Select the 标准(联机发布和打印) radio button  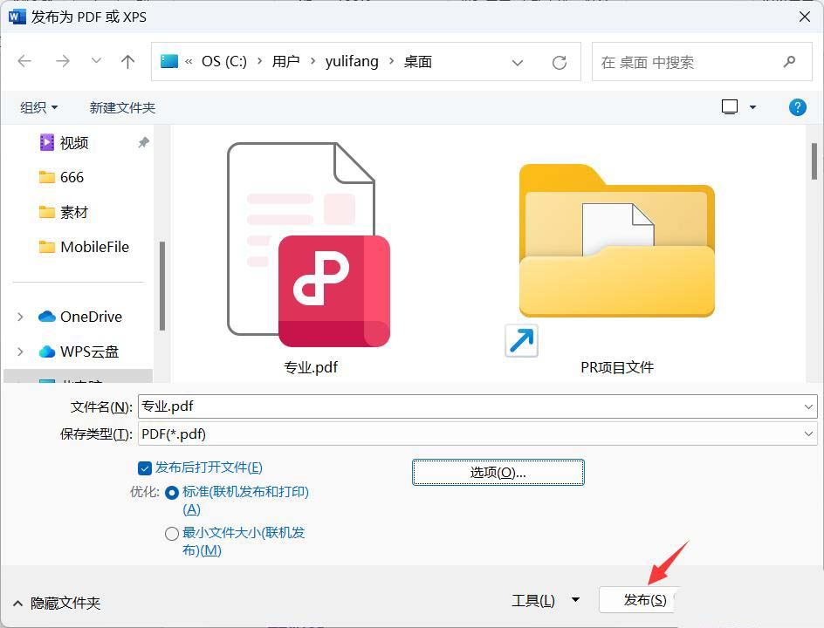click(171, 492)
